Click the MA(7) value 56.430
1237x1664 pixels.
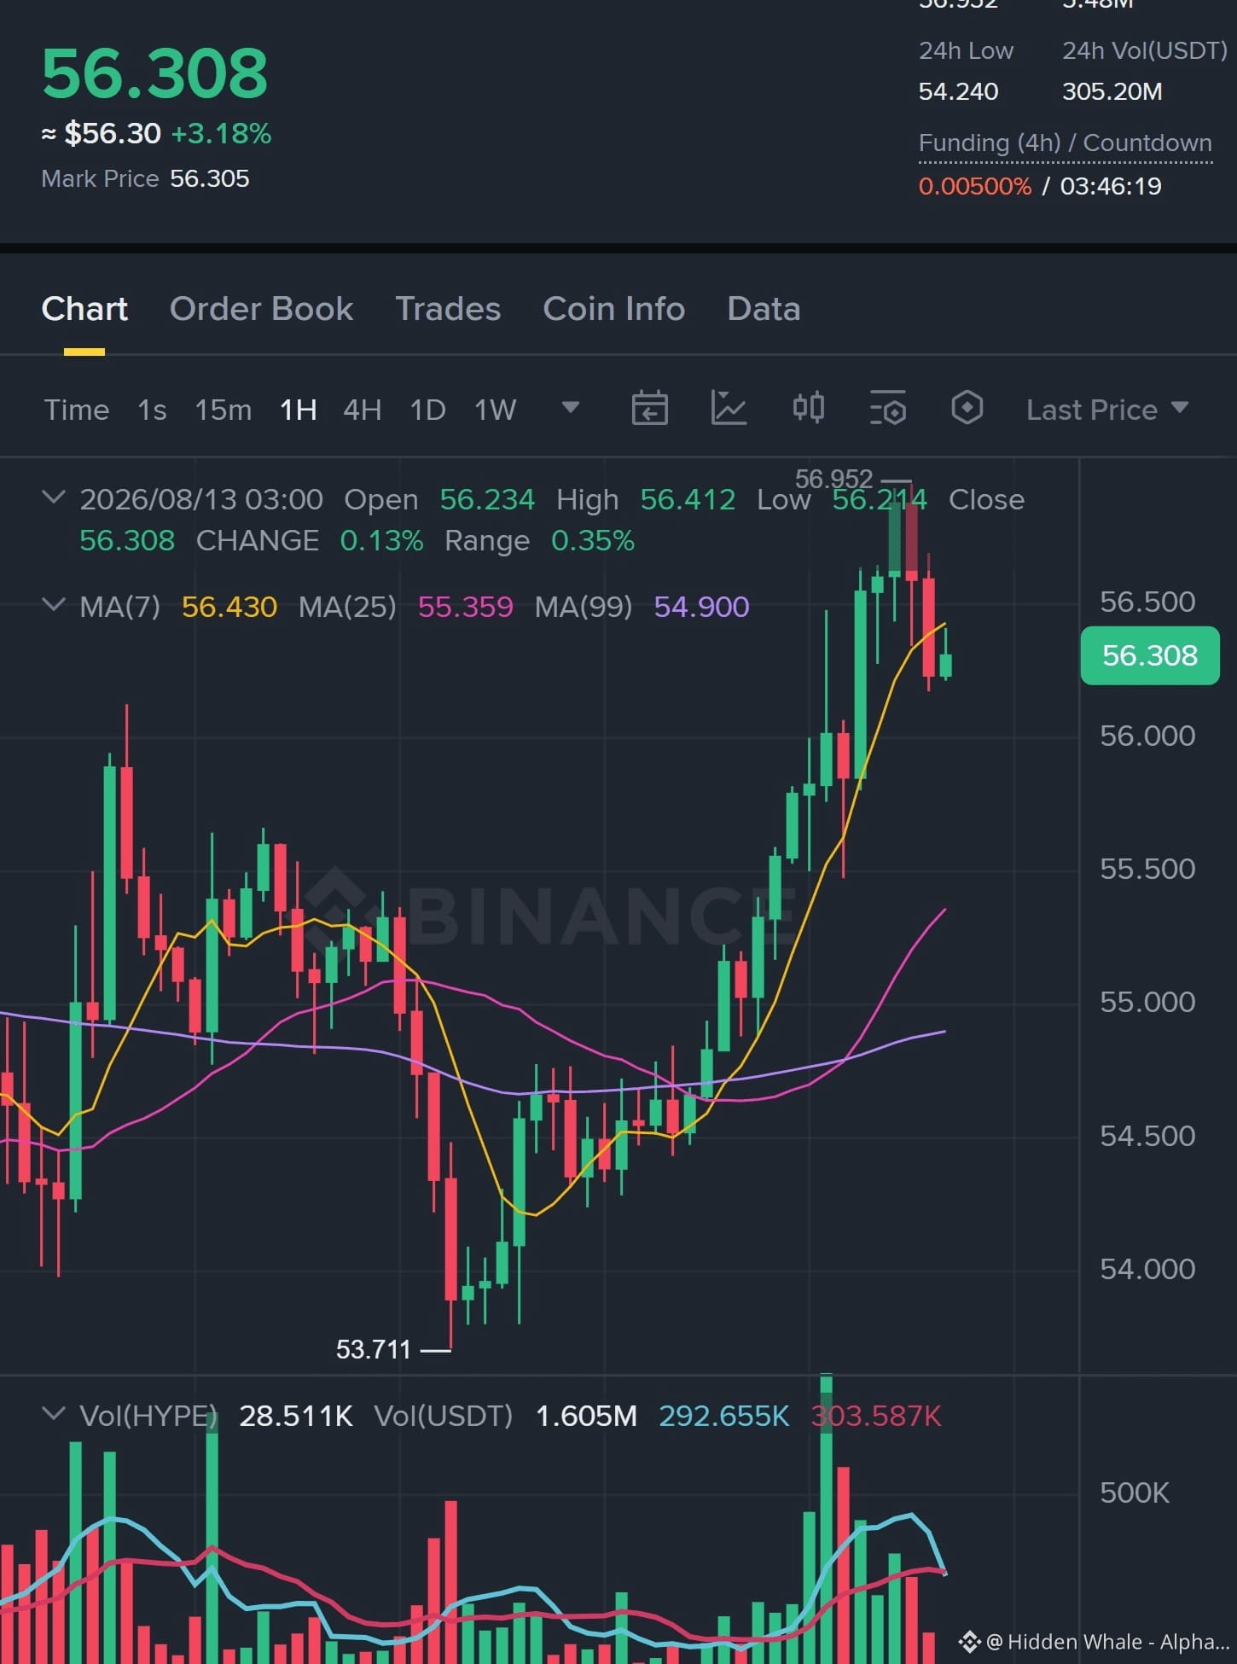point(229,607)
